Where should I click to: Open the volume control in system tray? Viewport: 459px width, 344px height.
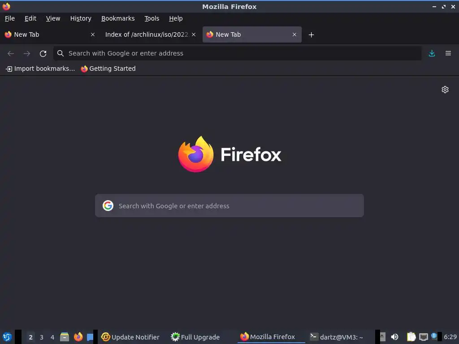[x=394, y=337]
